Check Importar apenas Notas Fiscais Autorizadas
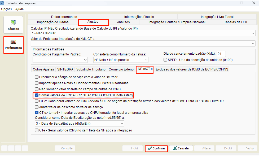 point(37,83)
